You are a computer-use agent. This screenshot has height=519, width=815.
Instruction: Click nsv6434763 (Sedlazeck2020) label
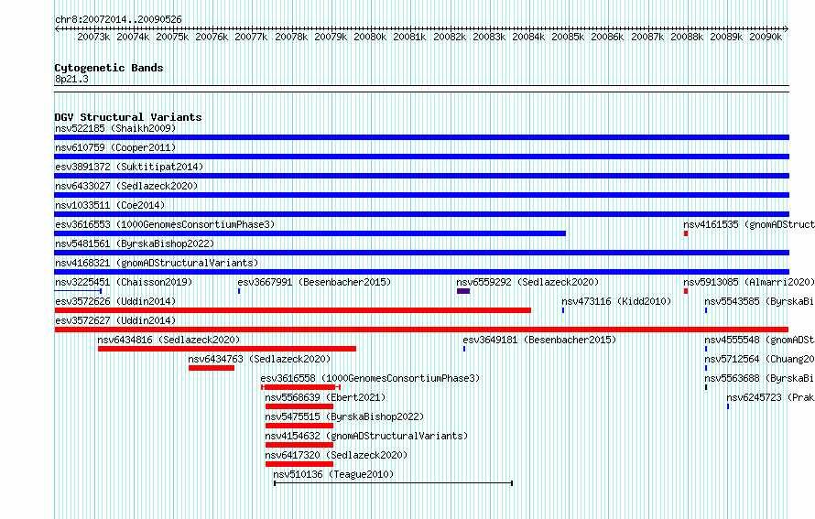(x=259, y=359)
